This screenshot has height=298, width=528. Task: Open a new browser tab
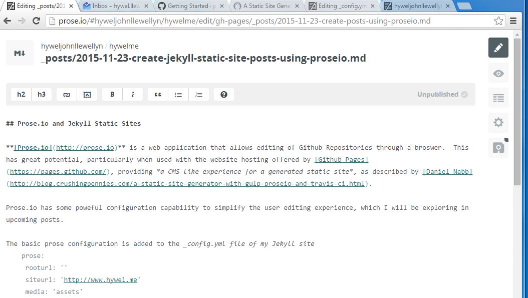465,6
